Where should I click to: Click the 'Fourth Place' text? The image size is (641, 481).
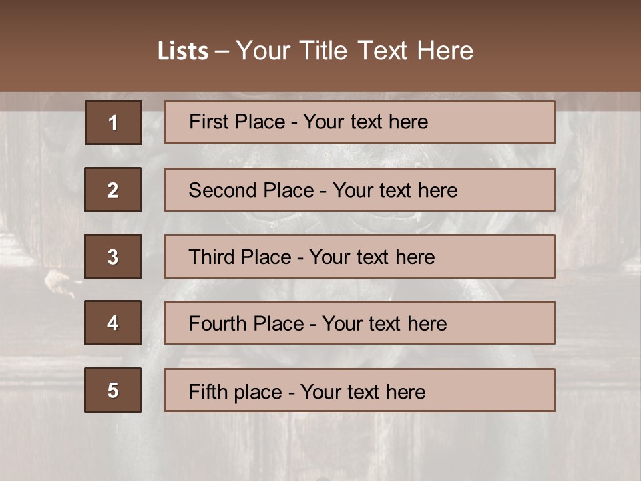pyautogui.click(x=246, y=324)
